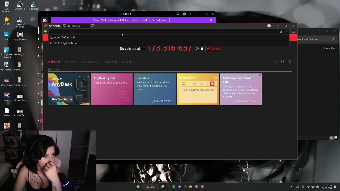This screenshot has width=340, height=191.
Task: Switch to the Favoriler tab
Action: [70, 62]
